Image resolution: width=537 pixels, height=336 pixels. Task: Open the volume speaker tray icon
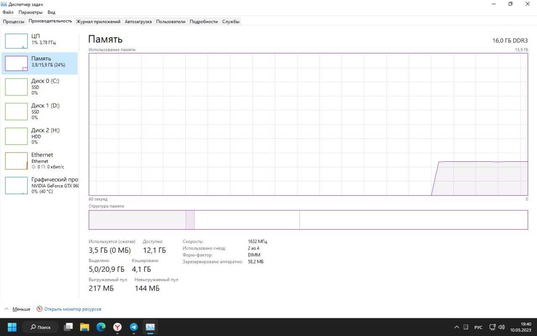click(501, 327)
